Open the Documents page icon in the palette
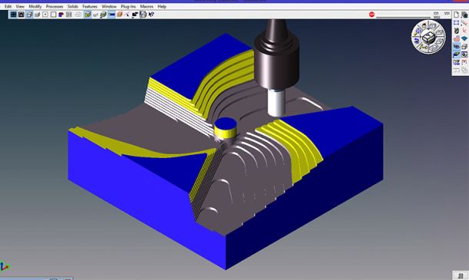This screenshot has height=280, width=469. click(x=456, y=15)
